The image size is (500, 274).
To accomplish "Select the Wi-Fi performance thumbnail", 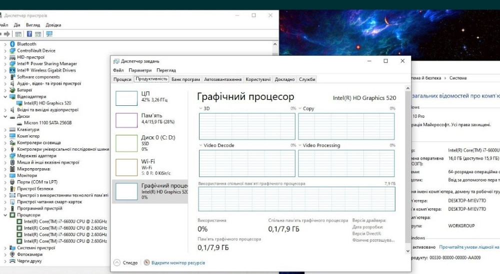I will [126, 167].
